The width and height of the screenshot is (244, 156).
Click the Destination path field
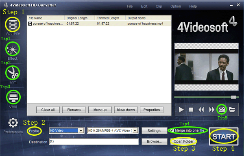click(94, 141)
